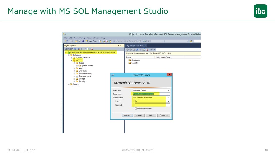Click the Redo arrow icon in toolbar
This screenshot has width=275, height=154.
130,41
